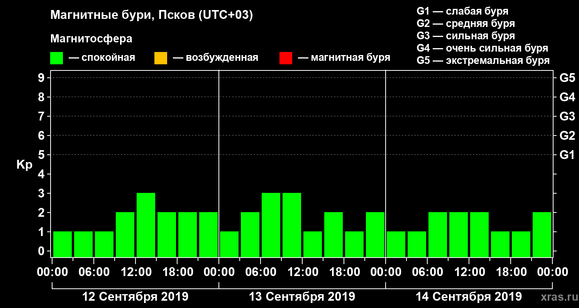Click the '12 Сентября 2019' date label
This screenshot has width=579, height=308.
tap(135, 297)
